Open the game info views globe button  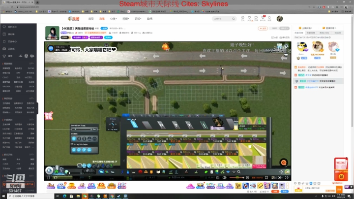(x=49, y=170)
